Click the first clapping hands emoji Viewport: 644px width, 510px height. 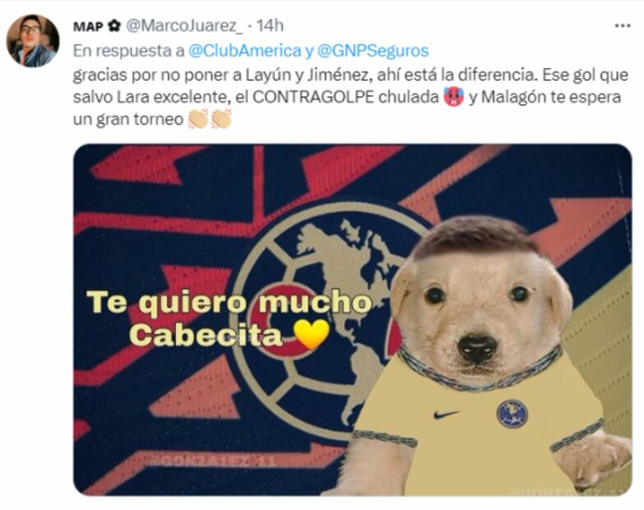coord(198,119)
